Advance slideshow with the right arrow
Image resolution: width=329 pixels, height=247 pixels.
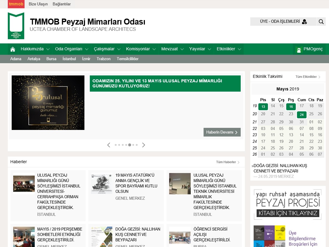(x=144, y=145)
